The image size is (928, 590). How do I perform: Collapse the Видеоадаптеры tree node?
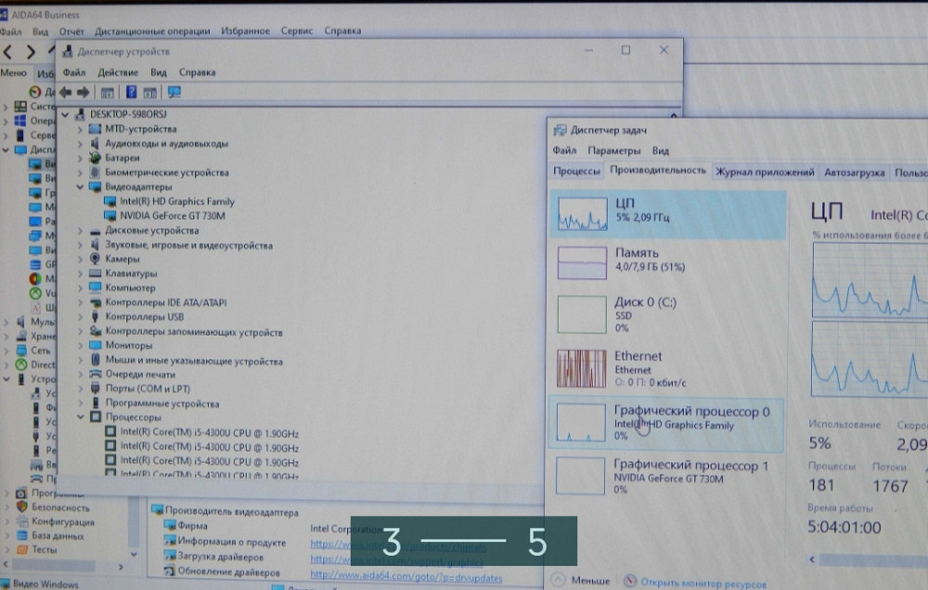80,186
